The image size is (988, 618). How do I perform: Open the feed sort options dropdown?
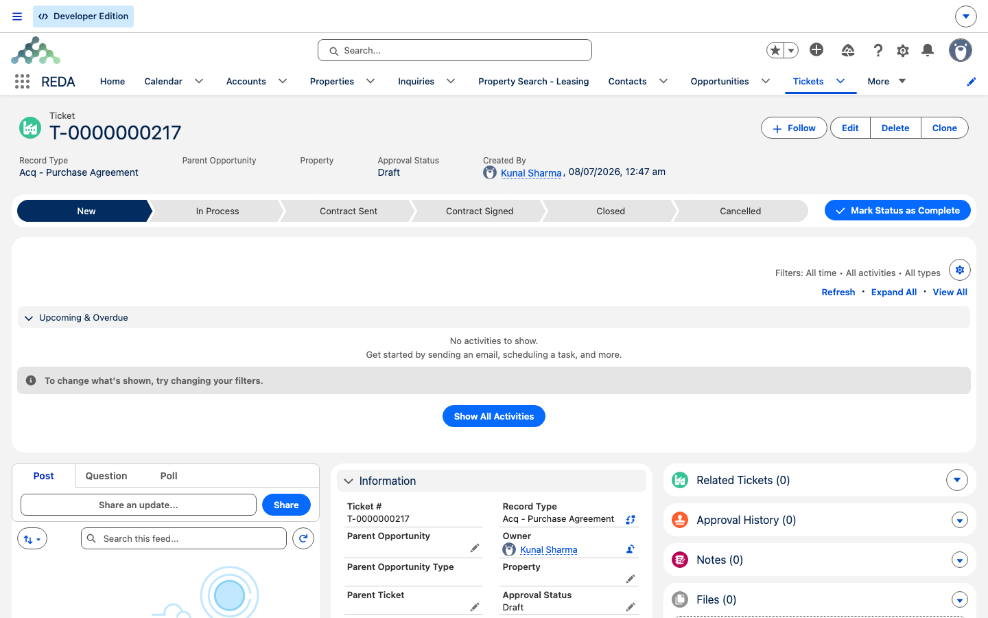coord(32,539)
